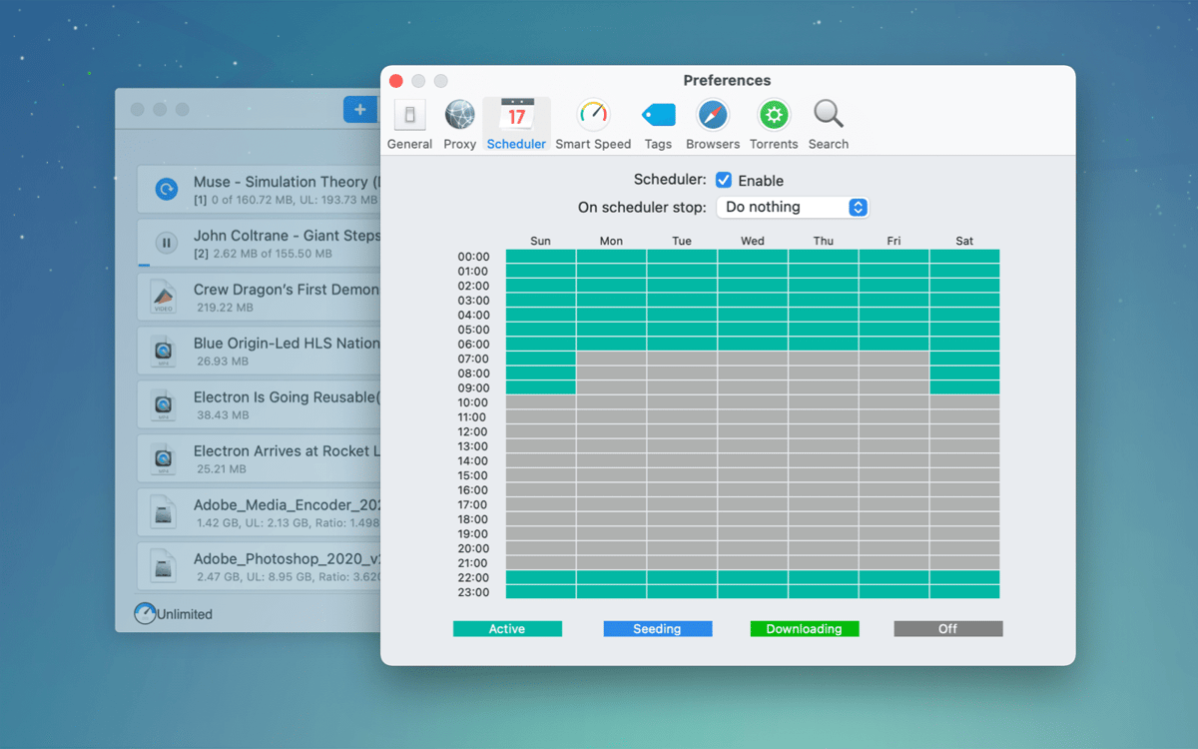Choose the Seeding mode legend button

click(657, 629)
